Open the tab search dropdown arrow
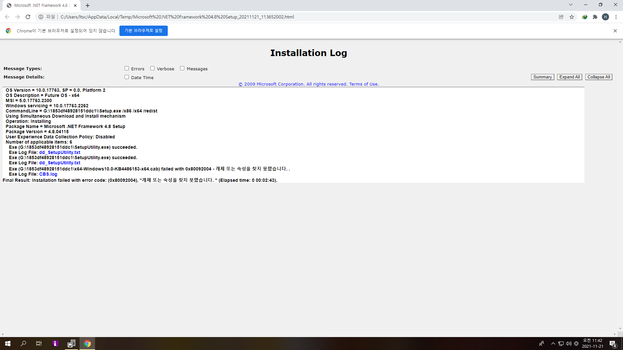The height and width of the screenshot is (350, 623). tap(571, 5)
